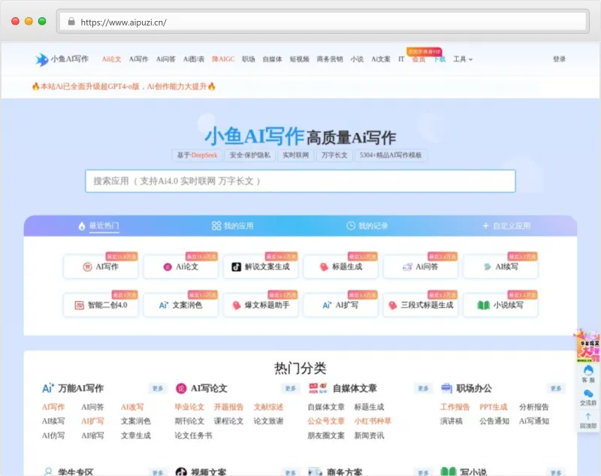Click the 小鱼AI写作 fish logo
This screenshot has width=601, height=476.
42,59
